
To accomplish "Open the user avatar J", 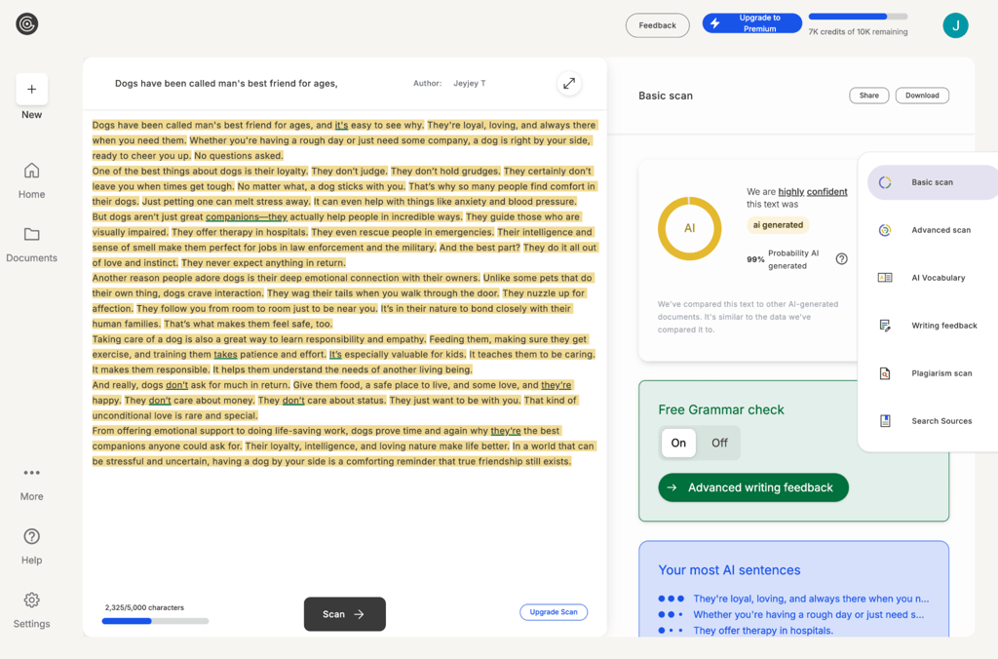I will tap(955, 25).
